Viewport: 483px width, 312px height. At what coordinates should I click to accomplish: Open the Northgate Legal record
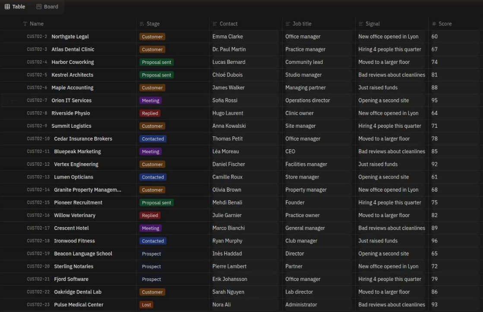(70, 36)
